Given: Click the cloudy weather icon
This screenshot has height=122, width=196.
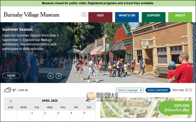Looking at the screenshot, I should click(x=8, y=90).
